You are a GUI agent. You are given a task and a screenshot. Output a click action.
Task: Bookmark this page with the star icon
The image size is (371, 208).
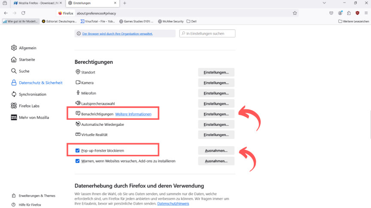[x=295, y=13]
